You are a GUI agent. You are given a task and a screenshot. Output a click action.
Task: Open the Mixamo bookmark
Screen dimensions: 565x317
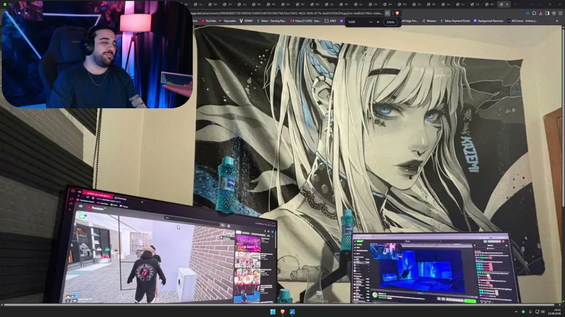click(429, 21)
